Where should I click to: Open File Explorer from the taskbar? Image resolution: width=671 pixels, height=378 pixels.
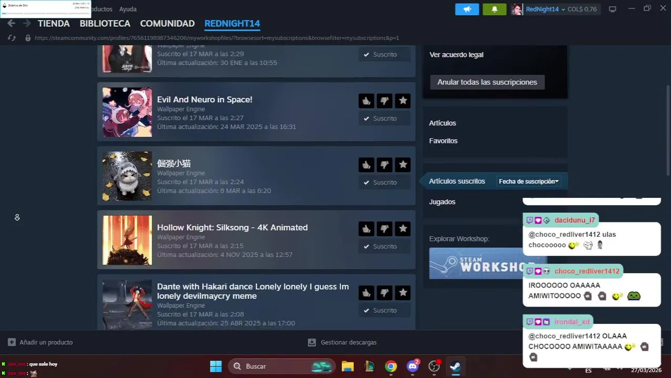click(x=348, y=366)
